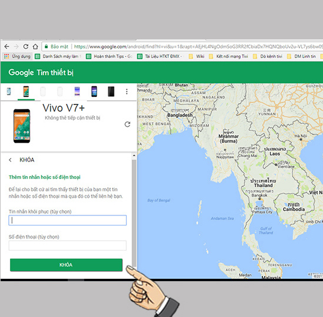Refresh the Vivo V7+ device status
This screenshot has width=323, height=317.
(x=127, y=124)
